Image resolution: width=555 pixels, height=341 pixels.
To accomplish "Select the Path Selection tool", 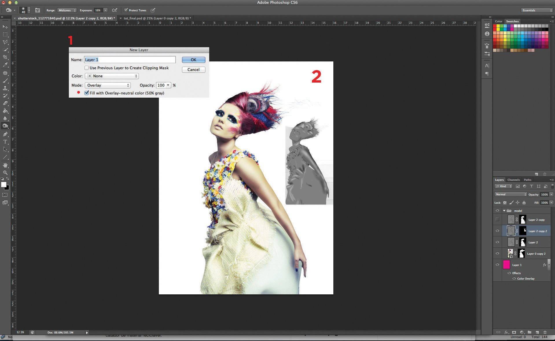I will 5,149.
